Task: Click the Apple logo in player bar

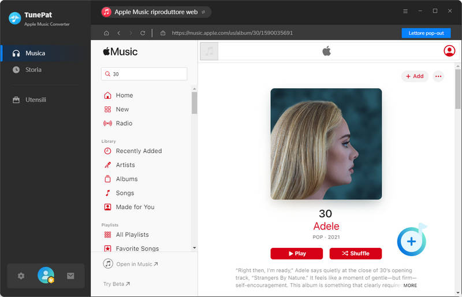Action: (326, 51)
